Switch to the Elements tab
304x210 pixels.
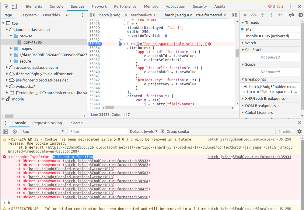[x=34, y=6]
